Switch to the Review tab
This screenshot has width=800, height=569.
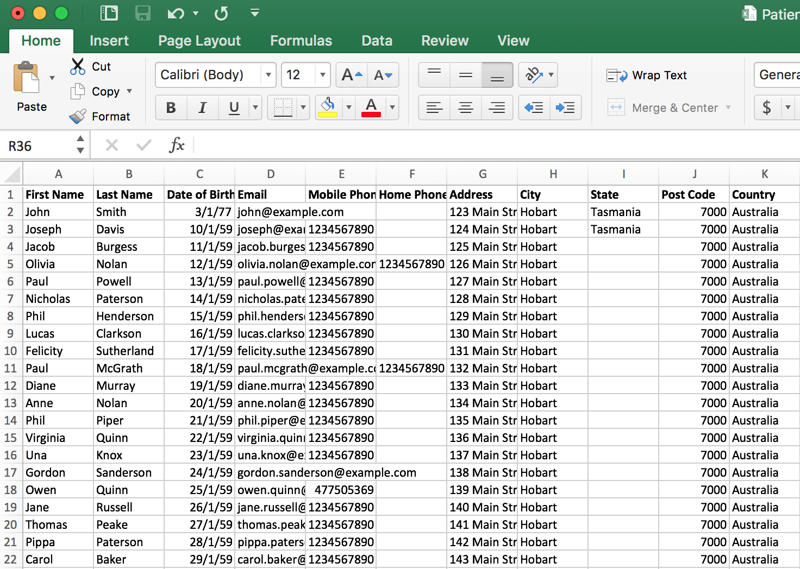point(445,41)
